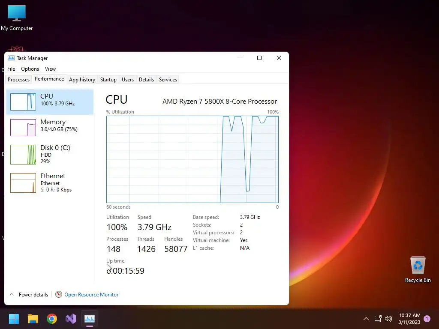Open the File menu
Screen dimensions: 439x329
[11, 69]
